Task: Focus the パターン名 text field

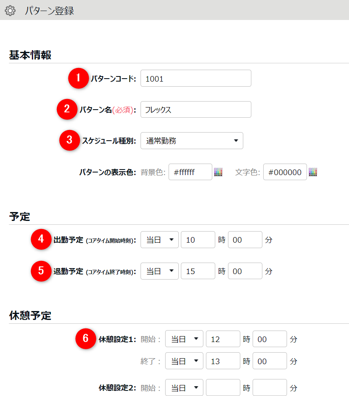Action: pyautogui.click(x=195, y=109)
